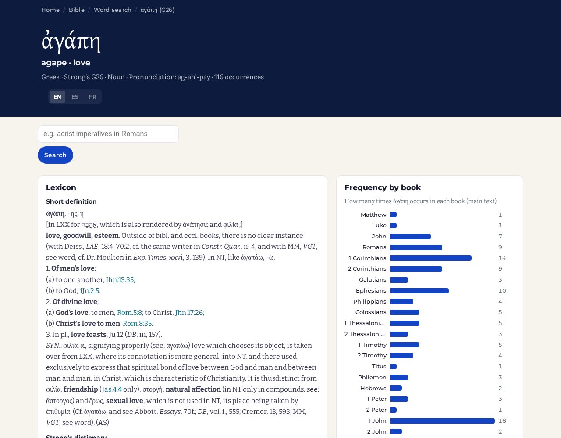
Task: Open the Word search breadcrumb
Action: (x=113, y=10)
